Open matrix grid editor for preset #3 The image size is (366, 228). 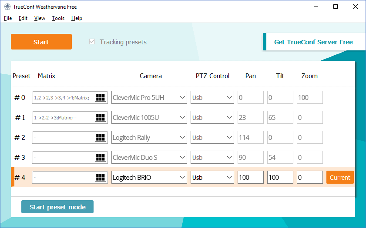tap(101, 158)
